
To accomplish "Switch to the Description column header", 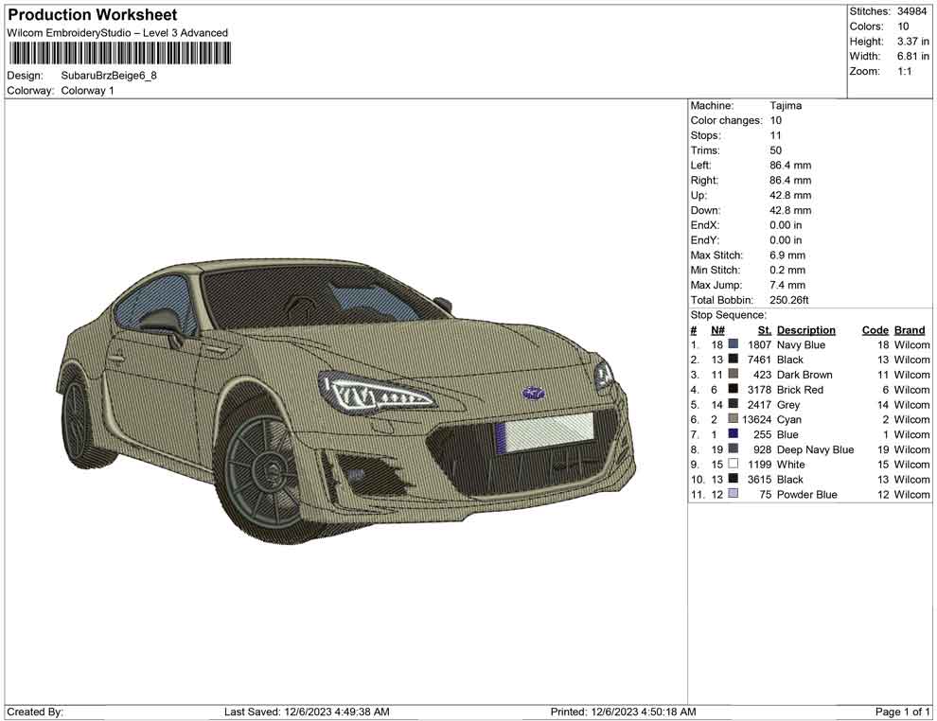I will [x=805, y=329].
